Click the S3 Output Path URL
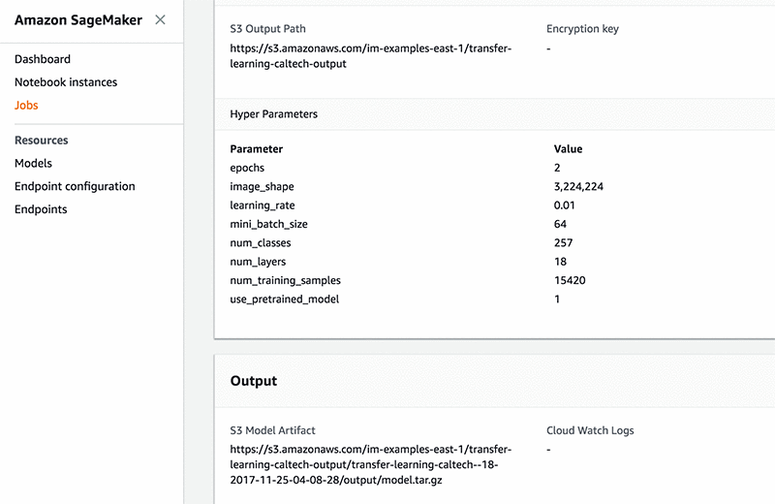This screenshot has width=775, height=504. pyautogui.click(x=370, y=56)
